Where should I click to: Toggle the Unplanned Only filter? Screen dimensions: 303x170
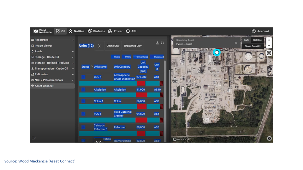[133, 46]
